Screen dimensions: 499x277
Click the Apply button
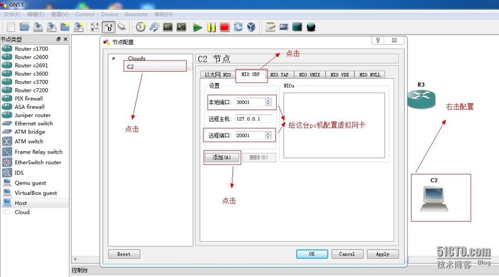point(383,254)
